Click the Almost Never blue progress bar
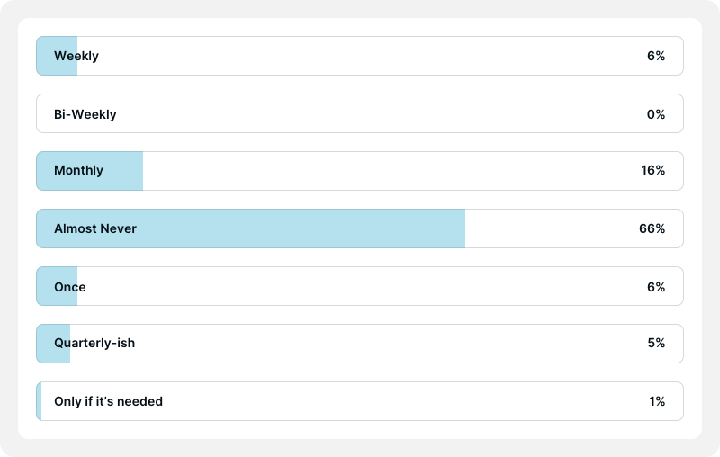Image resolution: width=720 pixels, height=457 pixels. (x=251, y=228)
